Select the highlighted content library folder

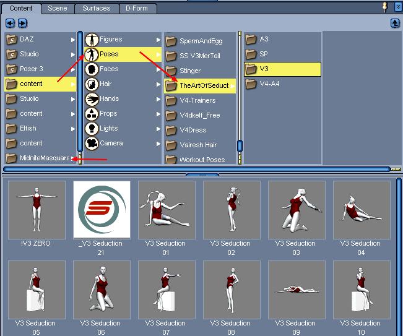[x=40, y=84]
